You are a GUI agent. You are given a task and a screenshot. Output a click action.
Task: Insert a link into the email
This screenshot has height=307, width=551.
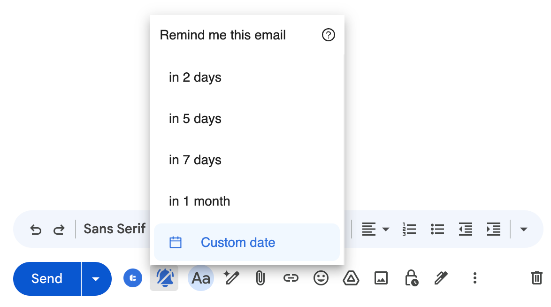pyautogui.click(x=291, y=278)
